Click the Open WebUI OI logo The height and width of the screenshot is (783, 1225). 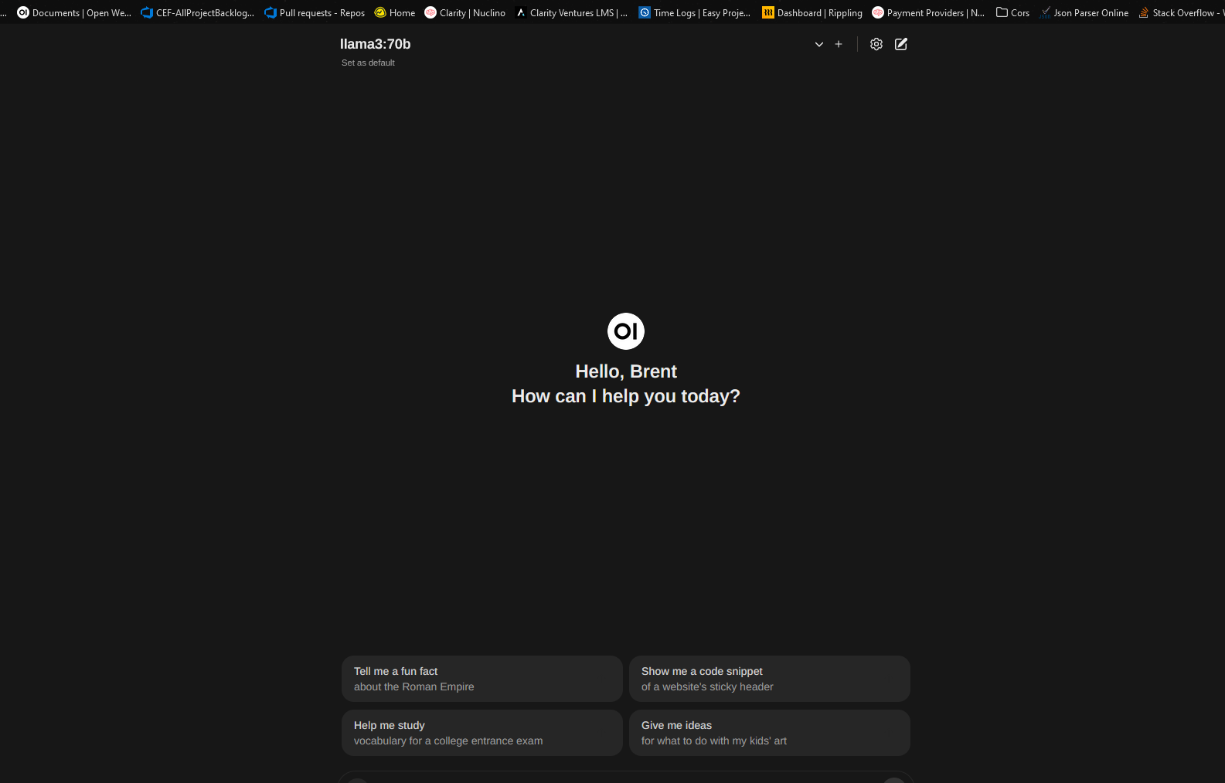pyautogui.click(x=626, y=331)
